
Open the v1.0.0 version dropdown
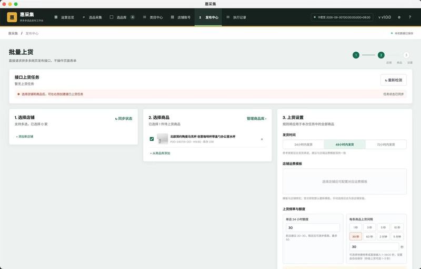[385, 17]
